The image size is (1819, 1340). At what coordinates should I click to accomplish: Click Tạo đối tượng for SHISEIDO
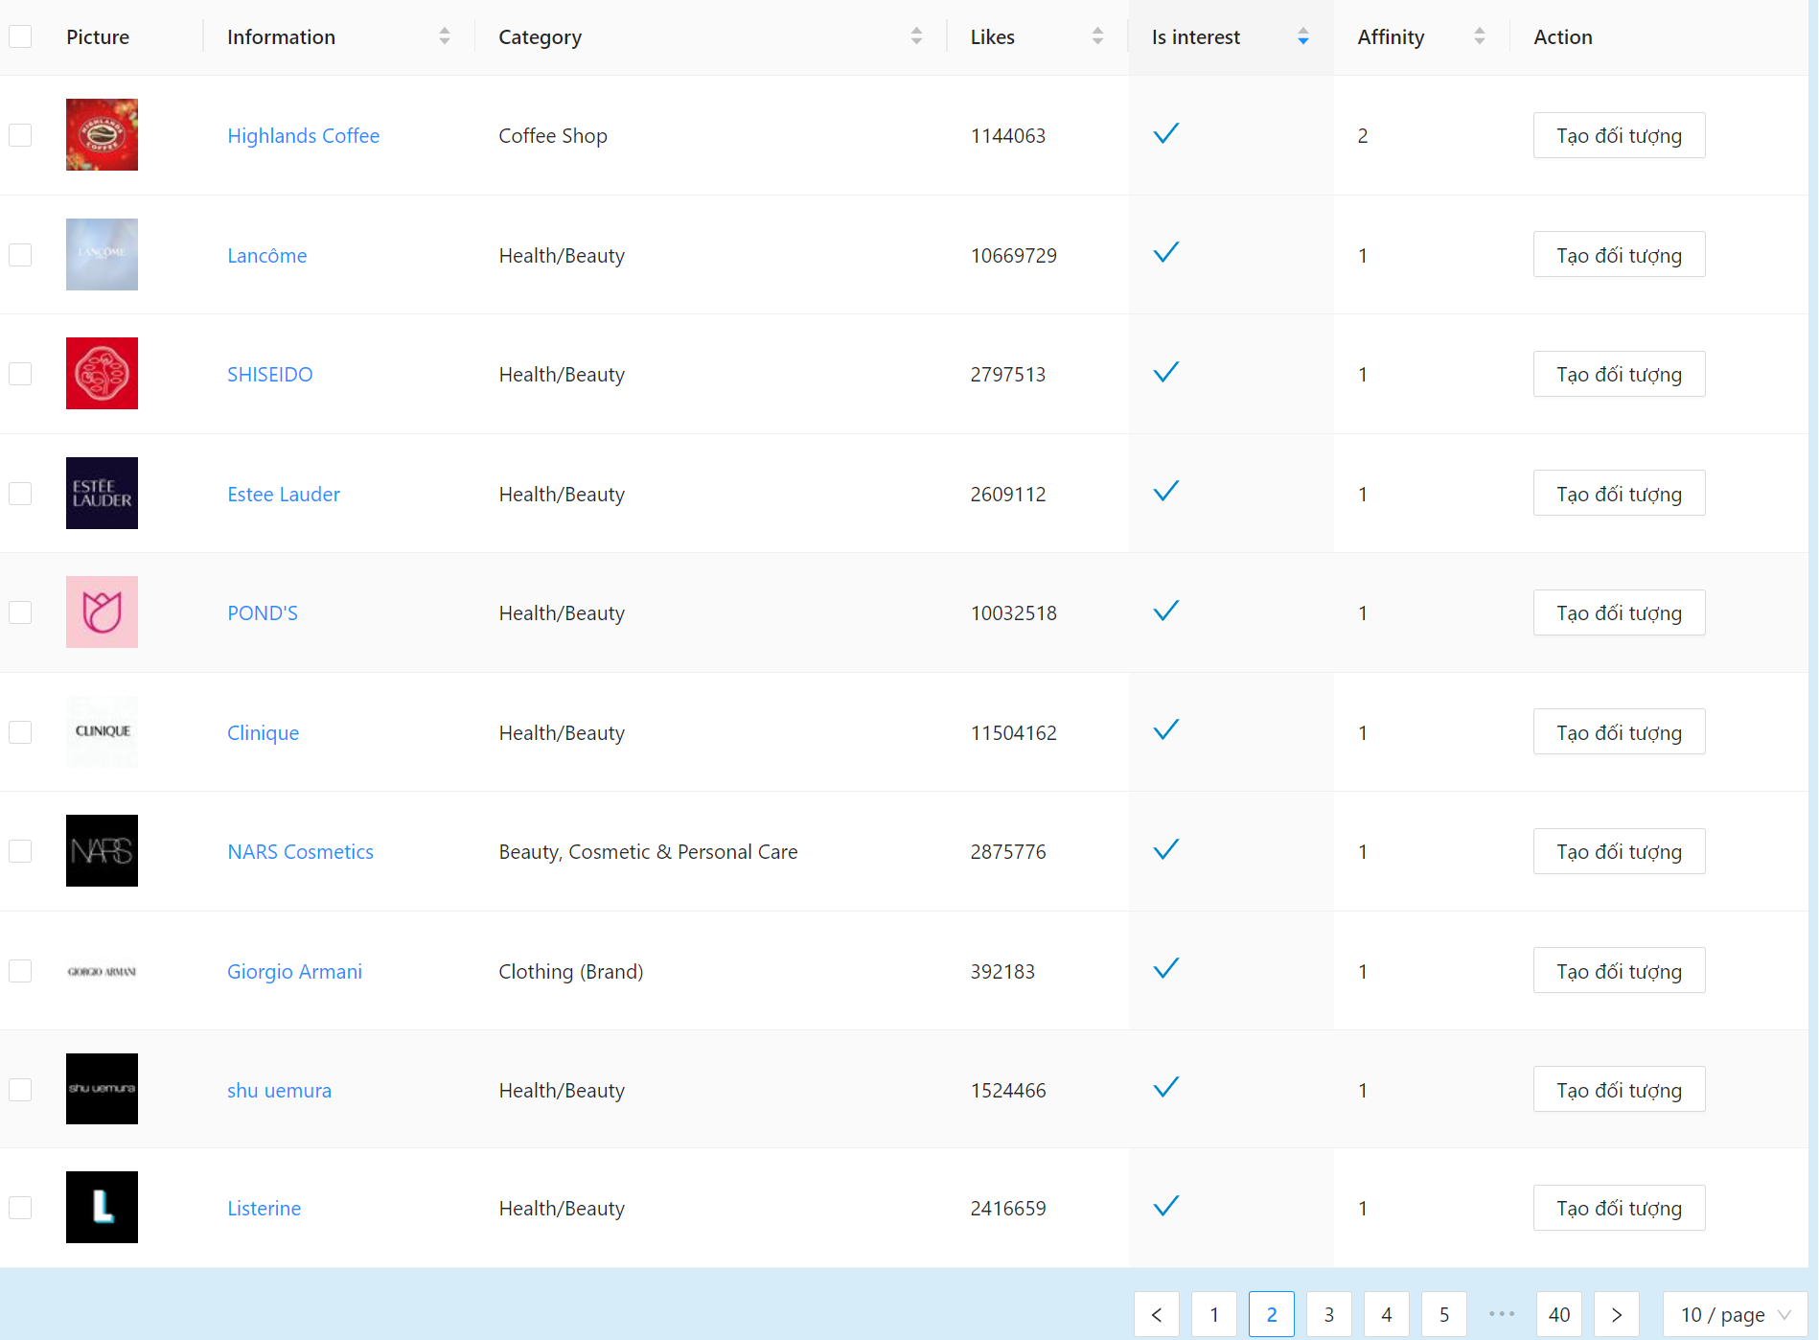click(x=1619, y=374)
